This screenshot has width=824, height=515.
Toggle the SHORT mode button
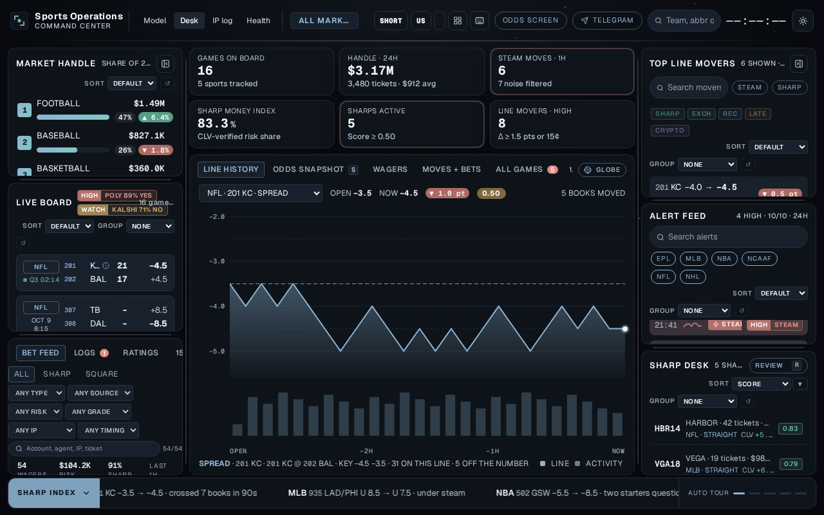click(x=391, y=21)
